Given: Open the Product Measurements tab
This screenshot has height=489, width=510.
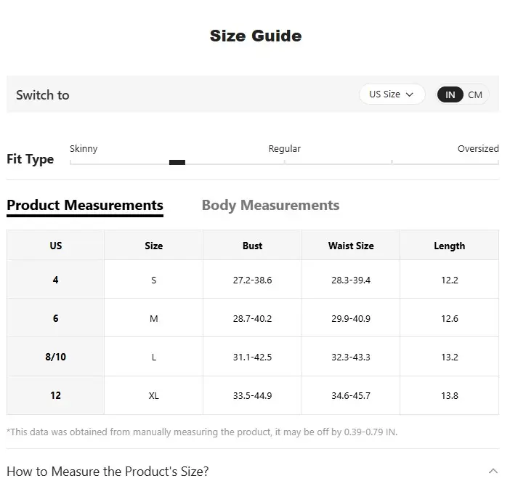Looking at the screenshot, I should pyautogui.click(x=85, y=205).
